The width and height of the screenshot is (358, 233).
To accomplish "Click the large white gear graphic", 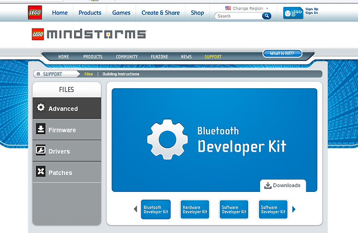I will [168, 139].
